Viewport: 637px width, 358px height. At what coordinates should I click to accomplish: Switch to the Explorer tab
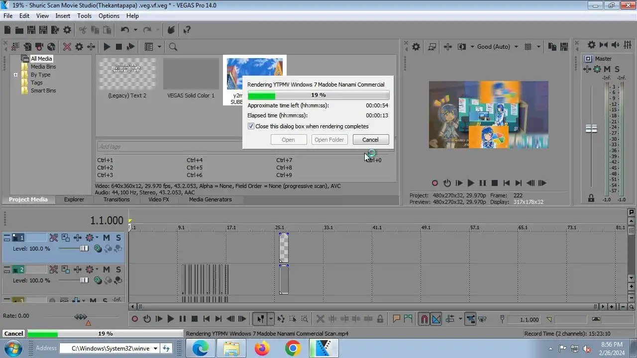click(x=74, y=199)
